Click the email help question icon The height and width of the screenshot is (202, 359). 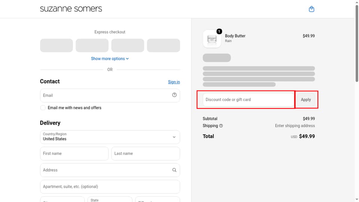click(175, 95)
